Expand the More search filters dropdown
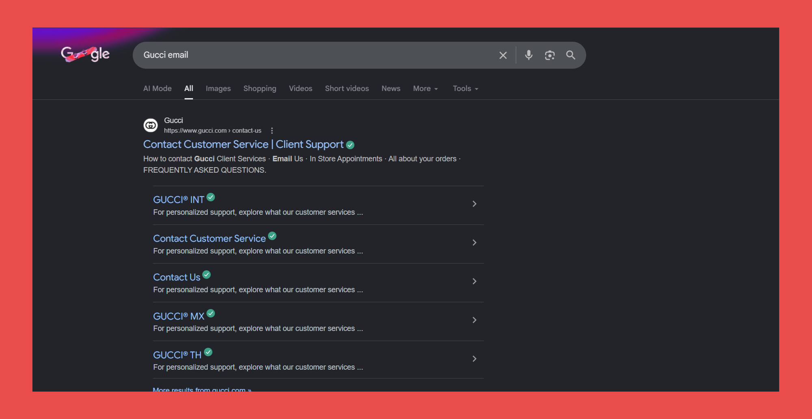The image size is (812, 419). [425, 88]
